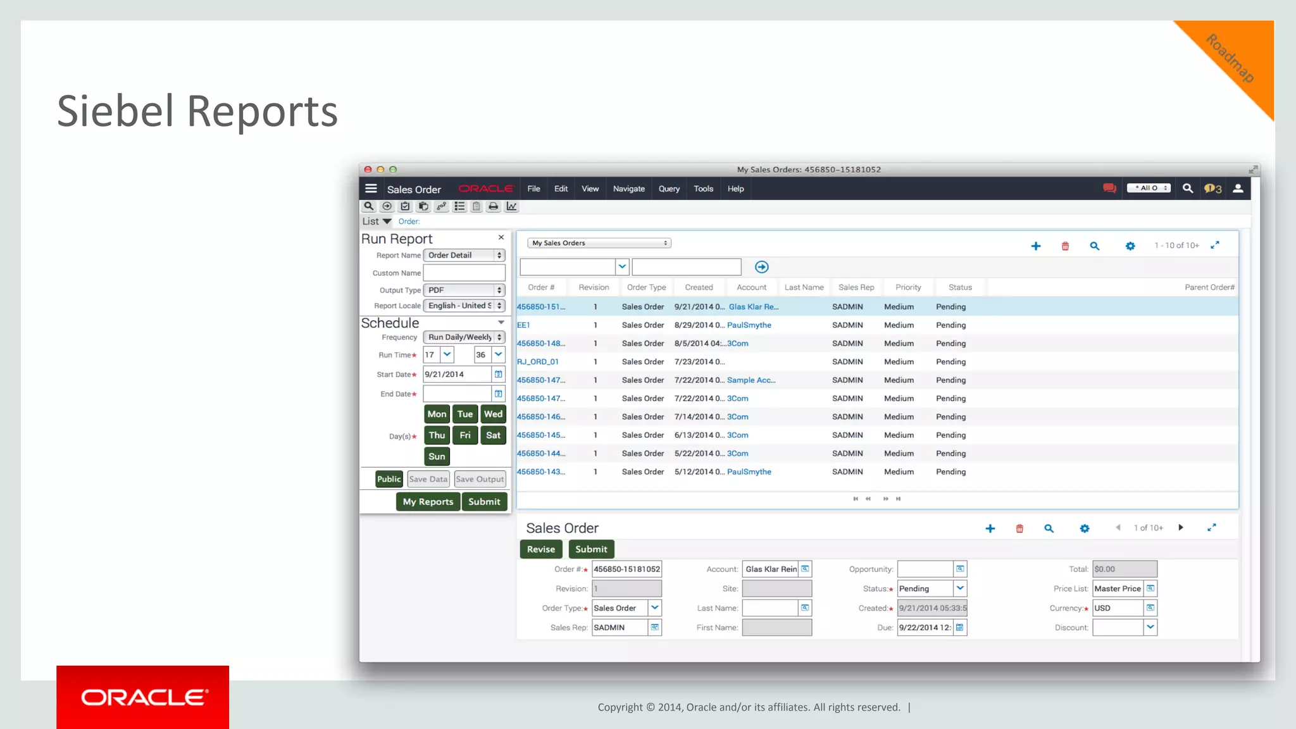Delete the selected record in the orders list
This screenshot has width=1296, height=729.
click(x=1065, y=246)
